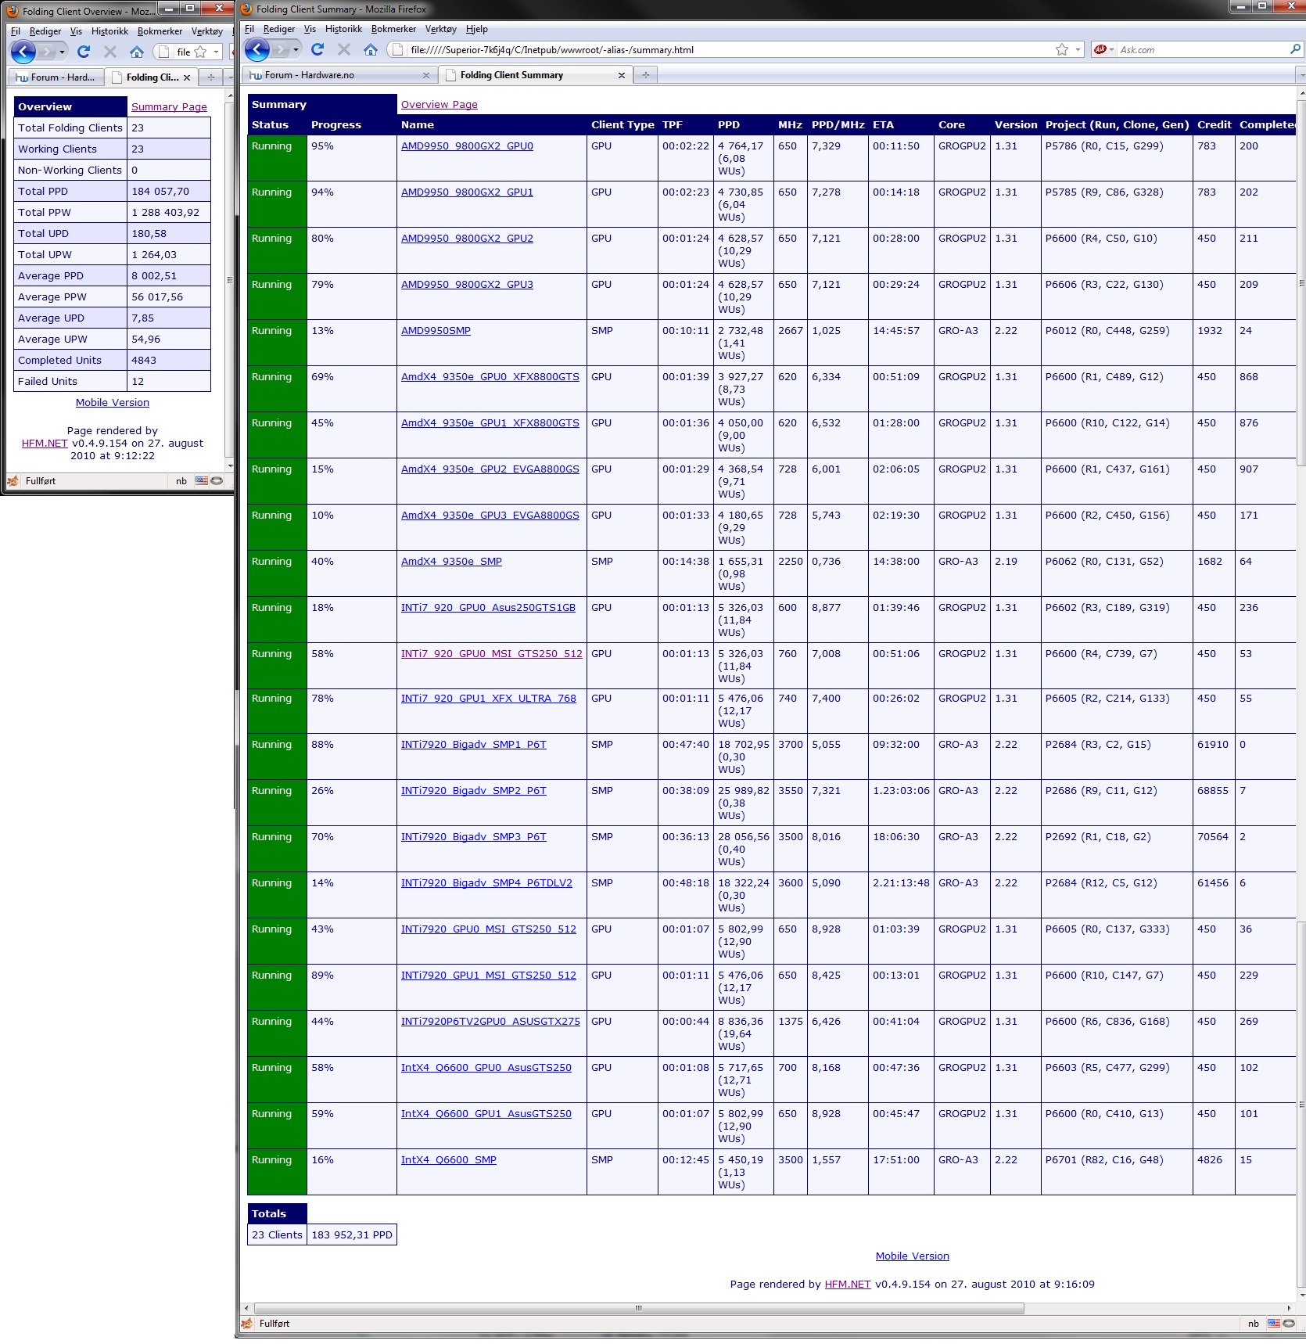Click the US flag icon in Overview status bar
The height and width of the screenshot is (1344, 1306).
201,481
